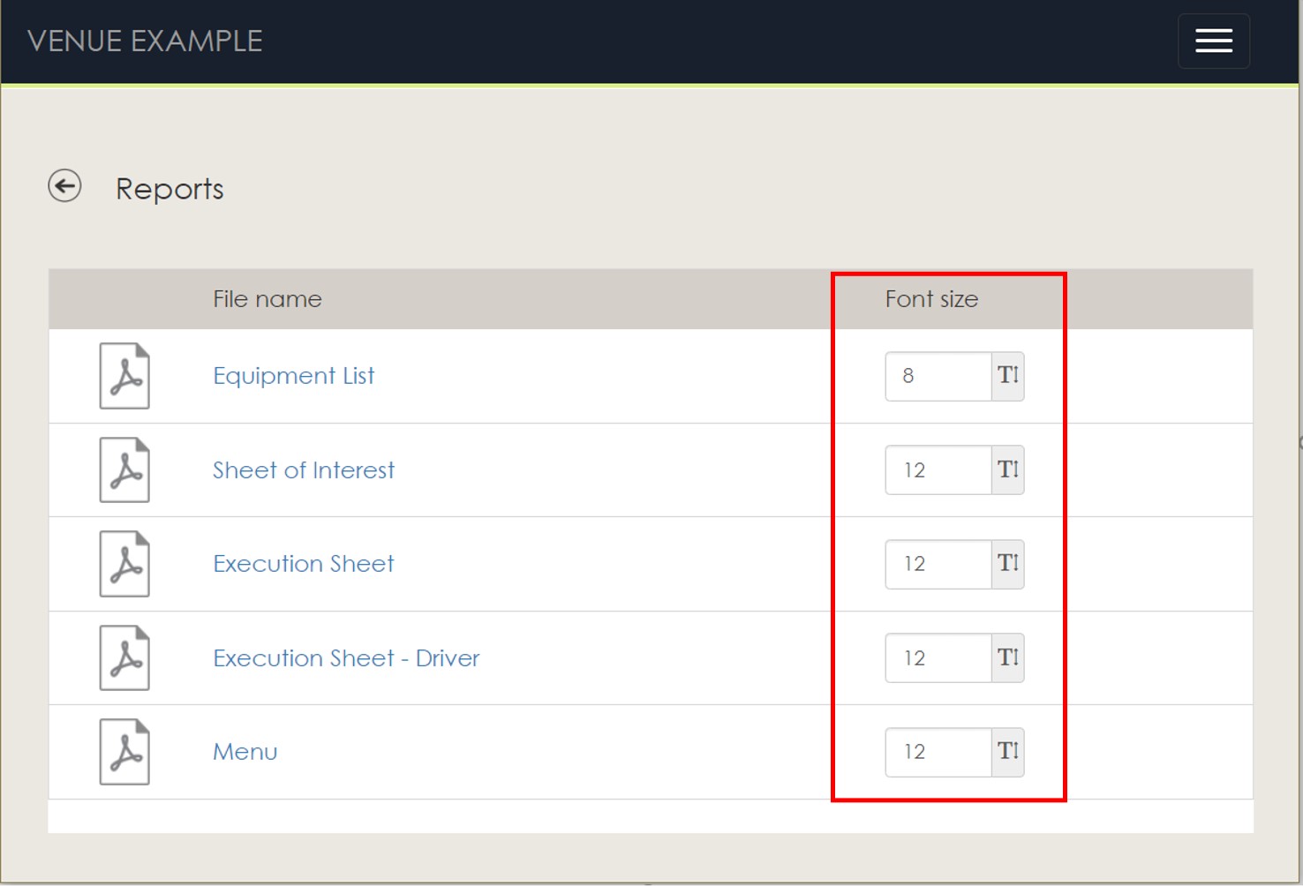Click the File name column header

click(x=267, y=299)
